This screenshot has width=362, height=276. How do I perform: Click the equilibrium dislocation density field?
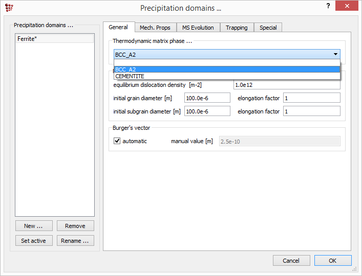click(287, 85)
